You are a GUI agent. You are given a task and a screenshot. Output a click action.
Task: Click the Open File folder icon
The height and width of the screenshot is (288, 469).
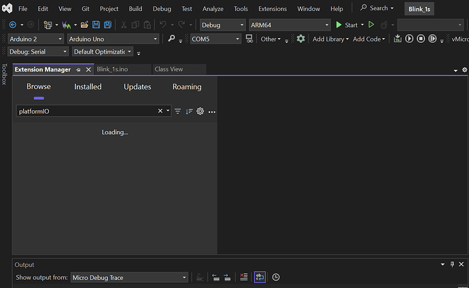(84, 25)
